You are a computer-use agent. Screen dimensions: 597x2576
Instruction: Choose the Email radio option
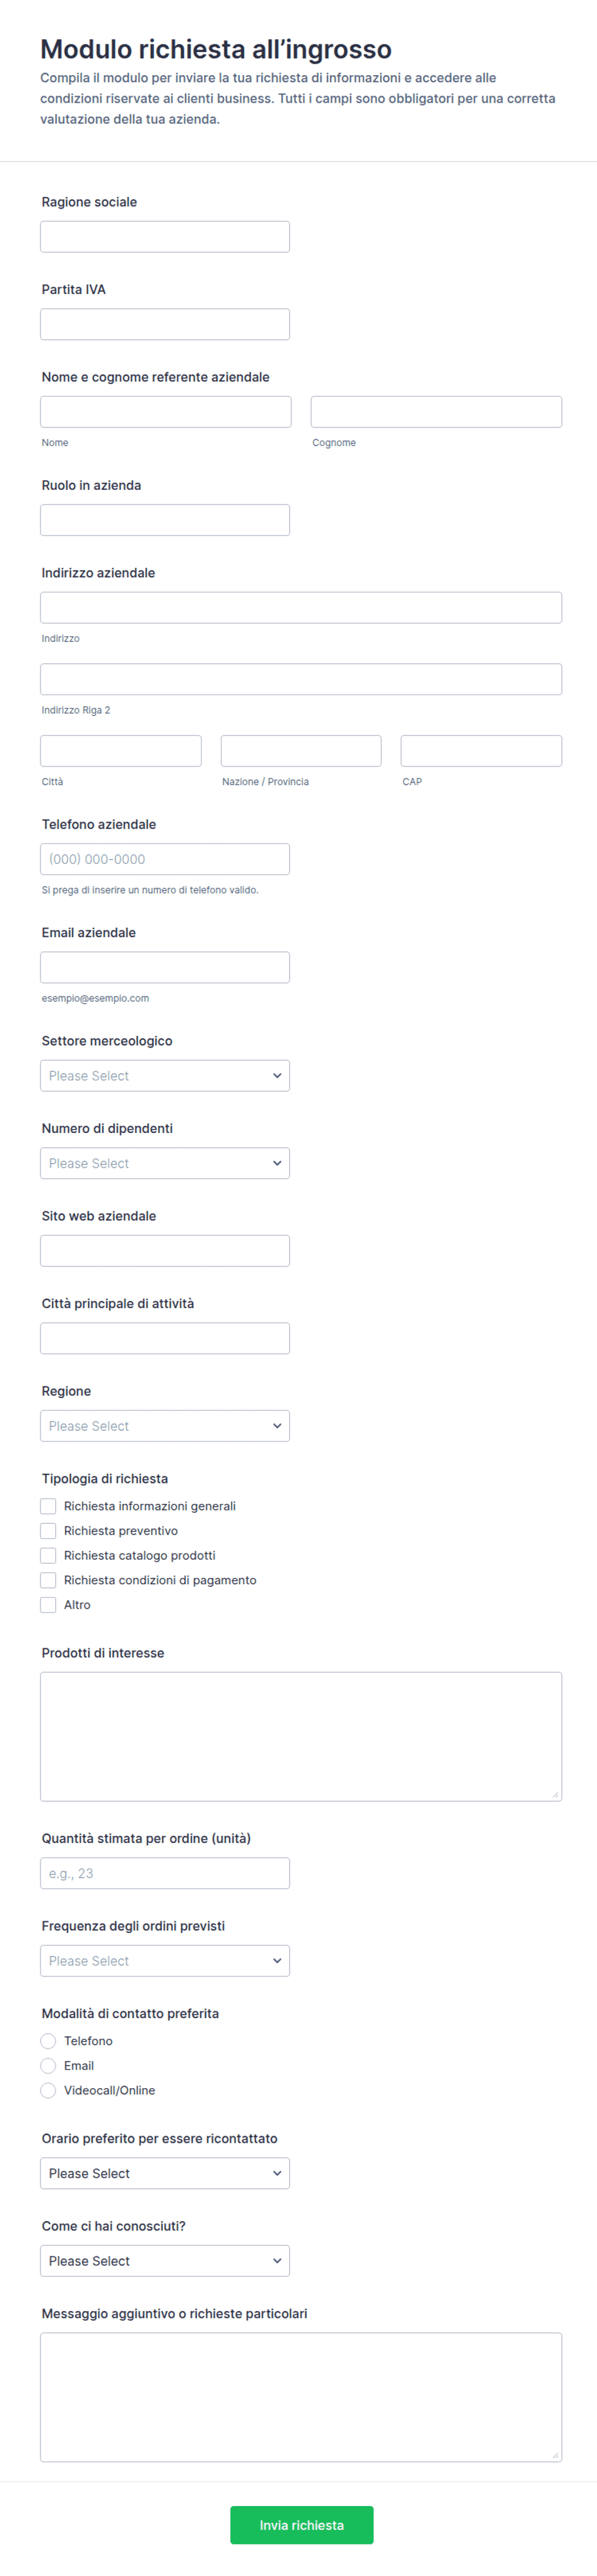coord(48,2066)
